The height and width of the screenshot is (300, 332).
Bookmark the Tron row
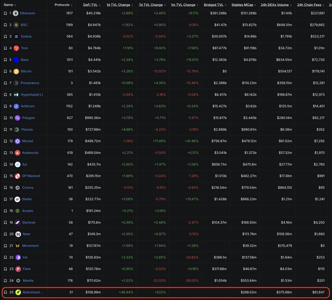pos(5,48)
